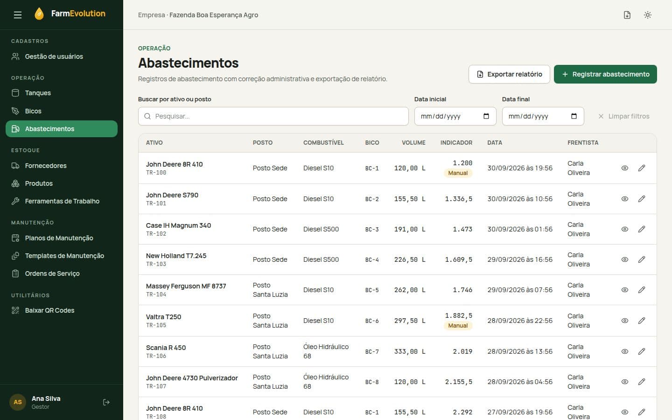672x420 pixels.
Task: Go to Tanques page
Action: pos(62,93)
